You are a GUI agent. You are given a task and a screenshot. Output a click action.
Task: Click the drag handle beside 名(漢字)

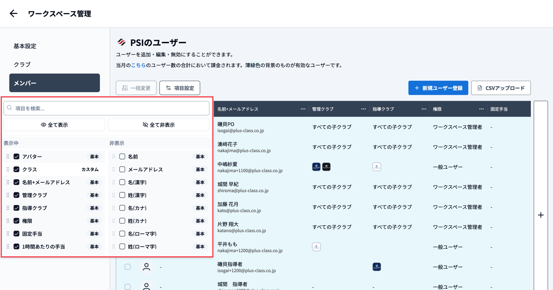tap(114, 182)
